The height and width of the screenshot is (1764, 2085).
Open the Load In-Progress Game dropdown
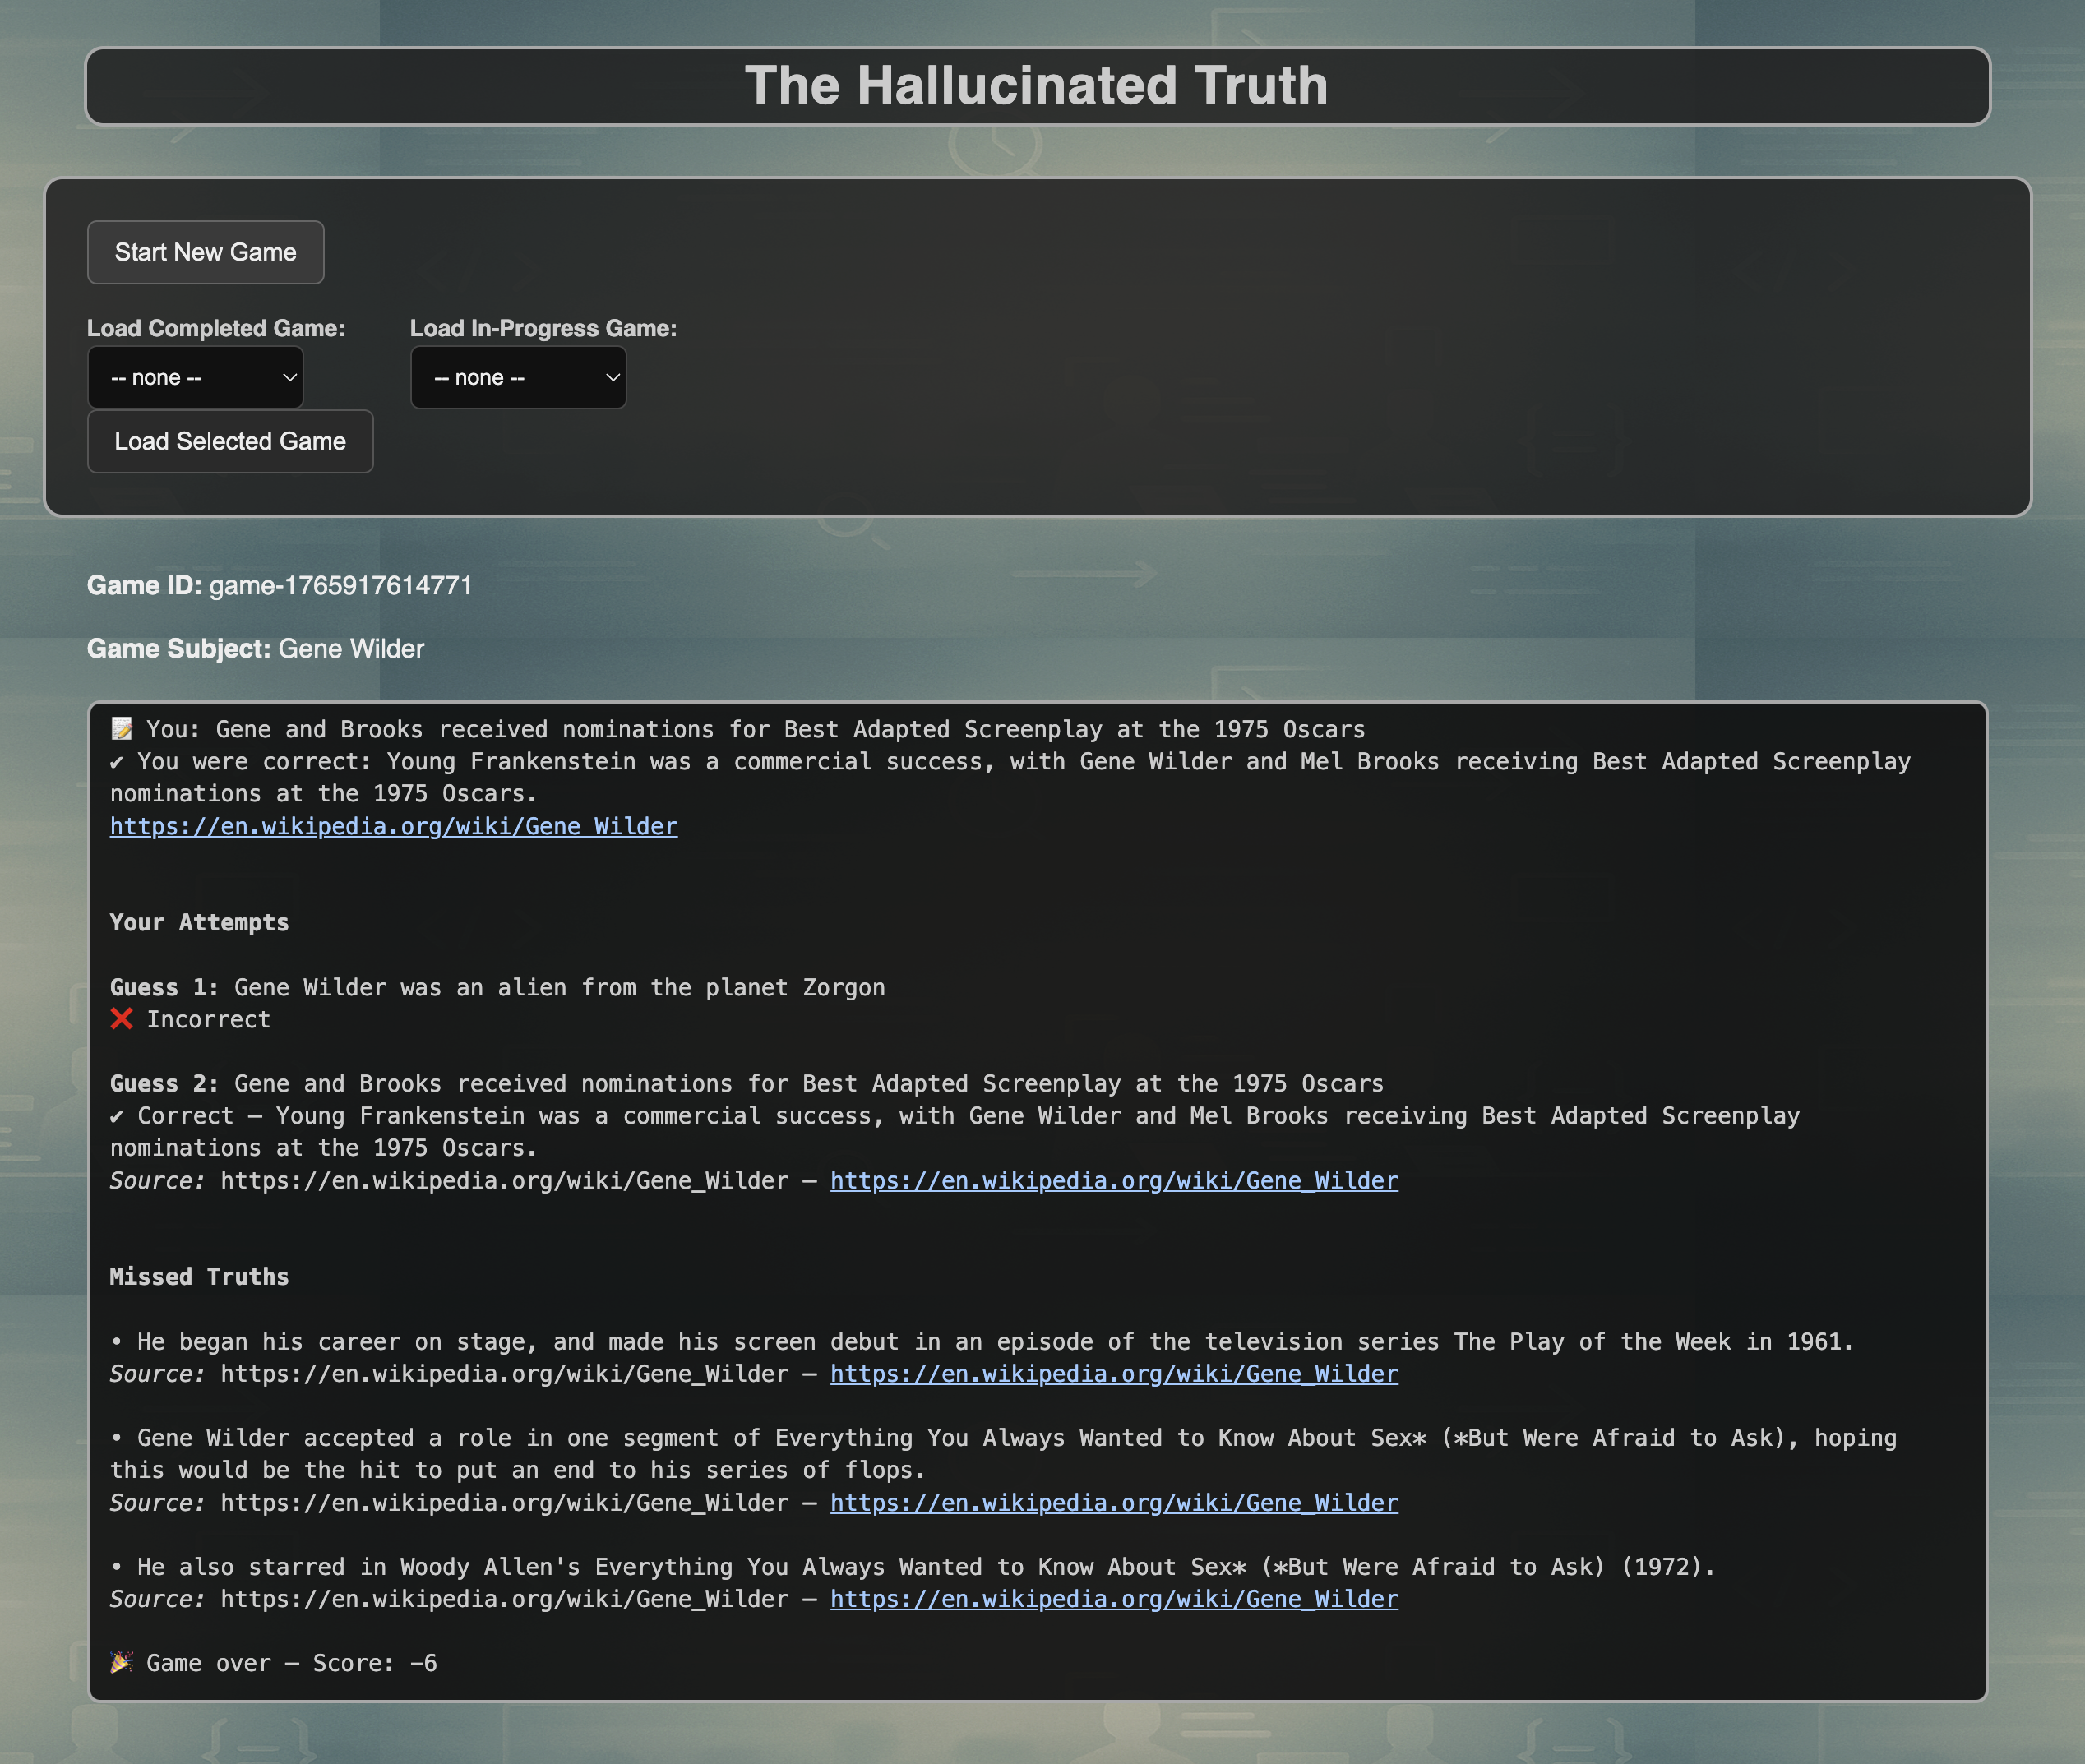518,378
